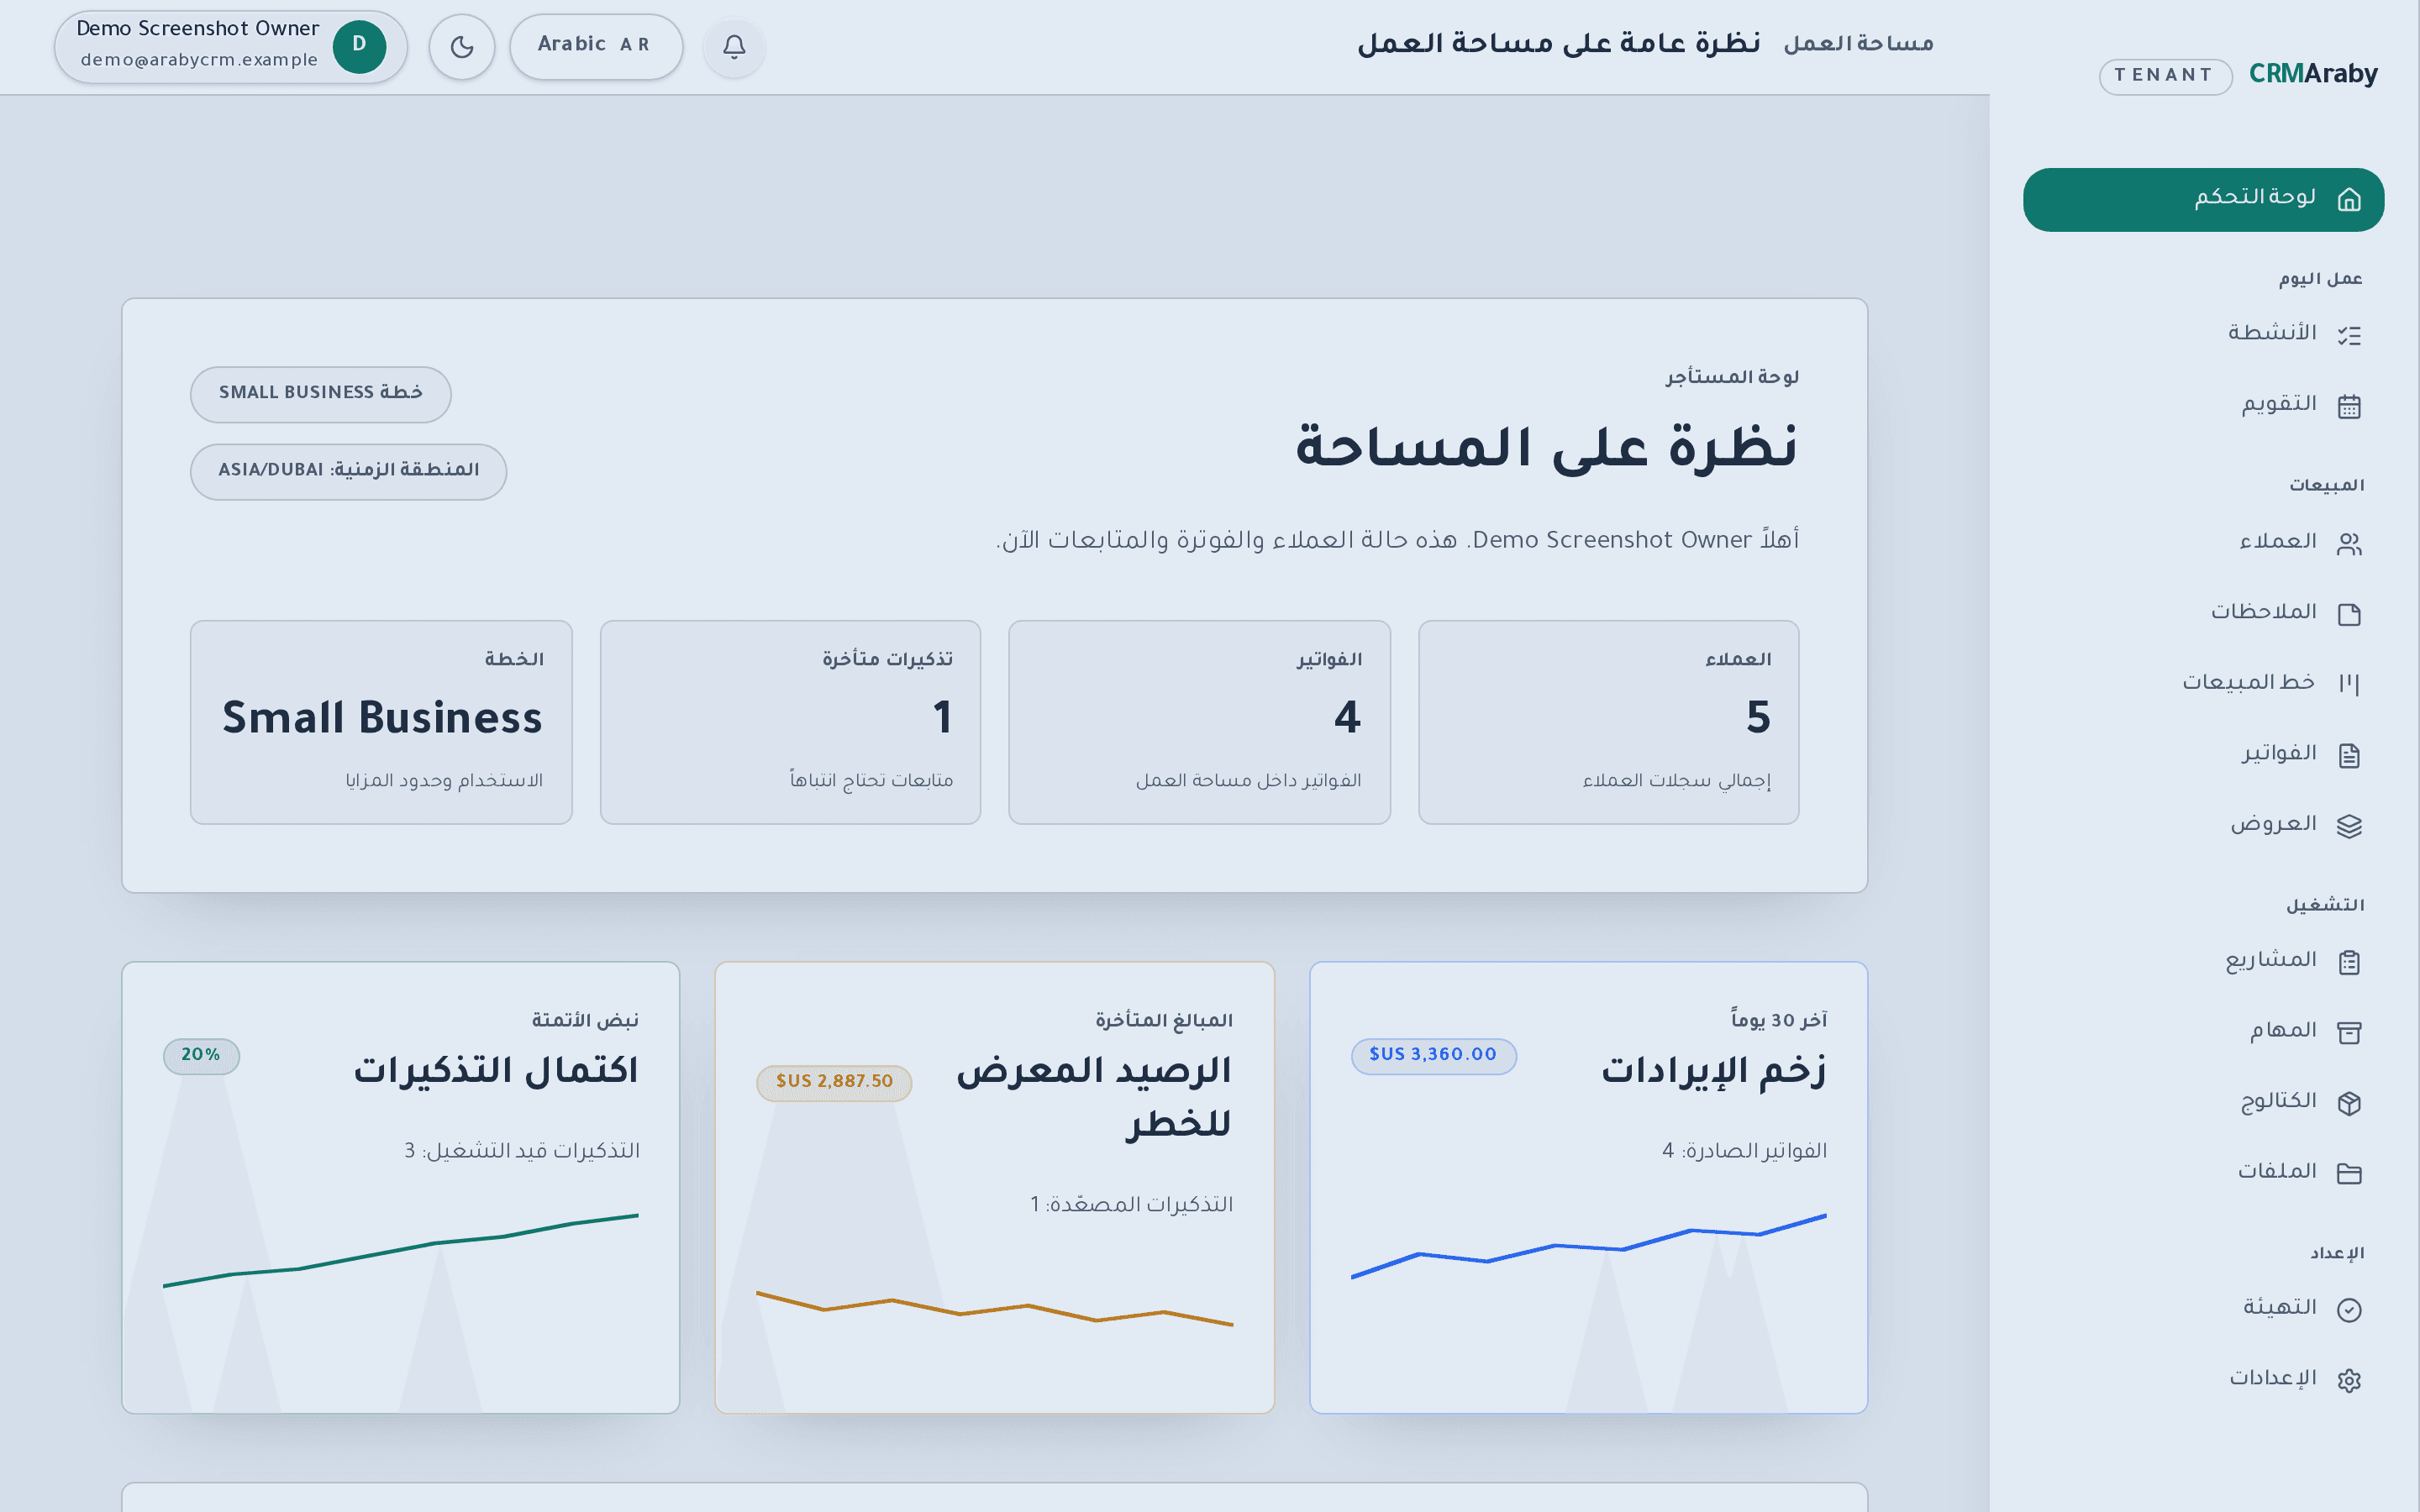Click the notification bell icon
Screen dimensions: 2420x1512
[734, 46]
